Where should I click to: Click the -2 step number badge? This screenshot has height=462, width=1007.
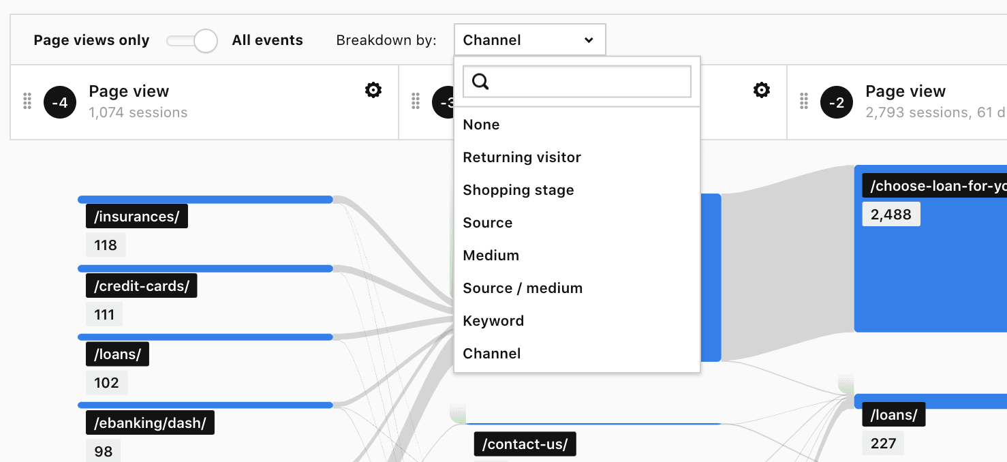coord(837,102)
